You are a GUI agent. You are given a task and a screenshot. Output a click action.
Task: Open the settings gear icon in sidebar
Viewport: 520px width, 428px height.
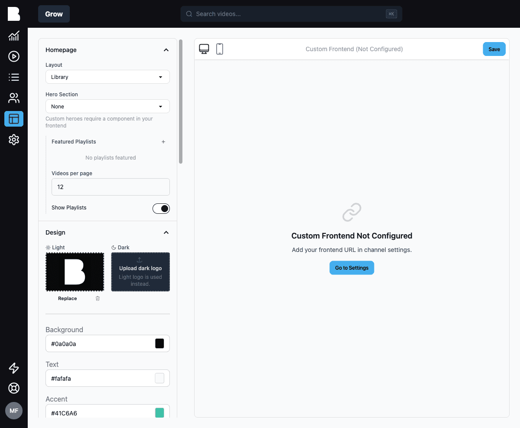pos(14,140)
